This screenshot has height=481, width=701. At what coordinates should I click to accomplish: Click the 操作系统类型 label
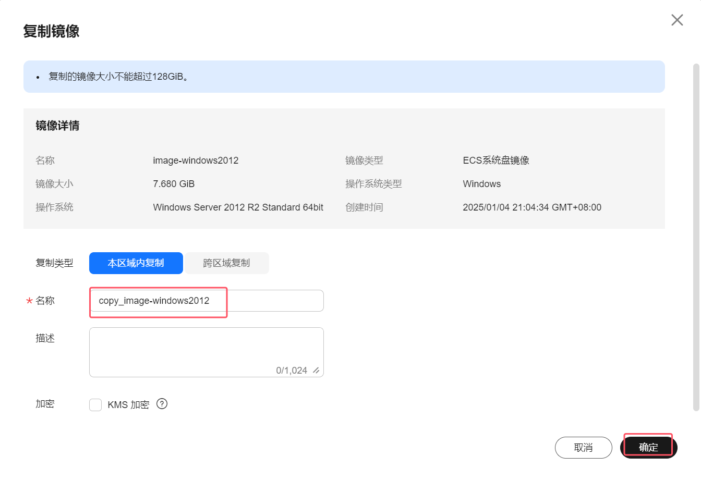click(373, 184)
